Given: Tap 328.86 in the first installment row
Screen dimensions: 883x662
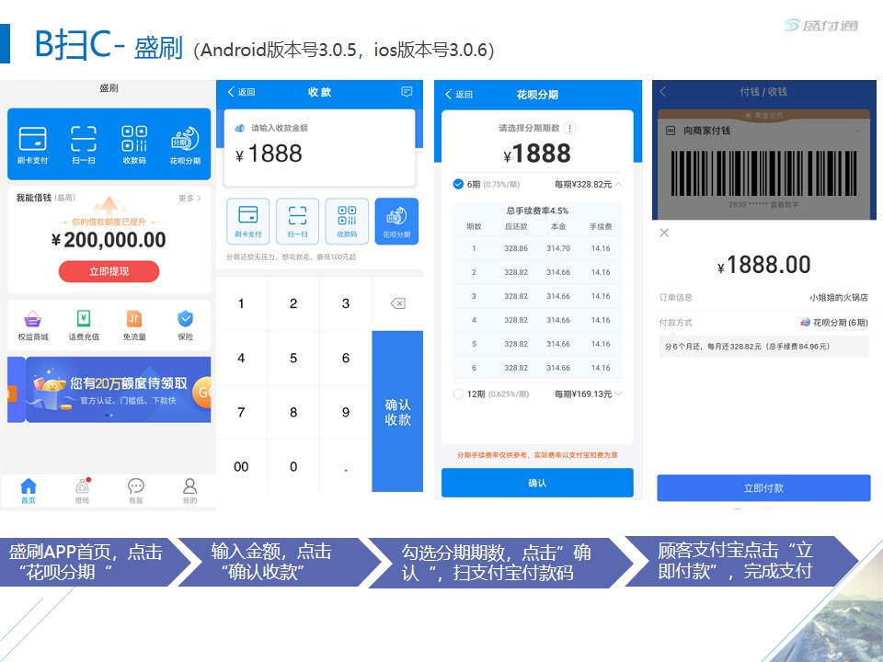Looking at the screenshot, I should [x=516, y=248].
